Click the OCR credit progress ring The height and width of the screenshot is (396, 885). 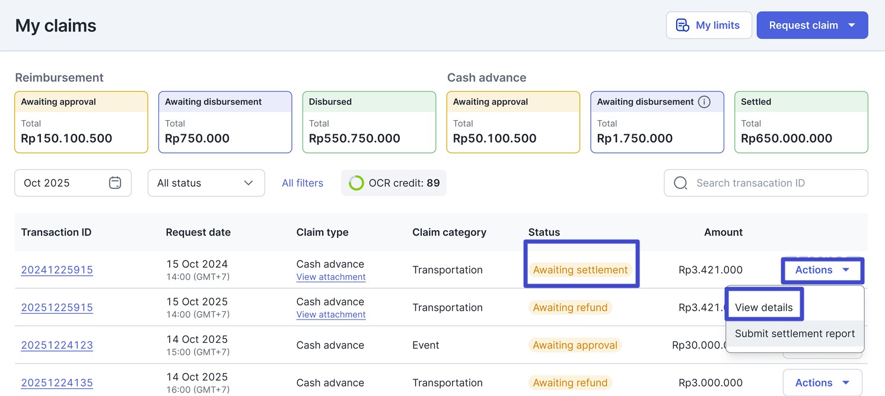tap(356, 183)
